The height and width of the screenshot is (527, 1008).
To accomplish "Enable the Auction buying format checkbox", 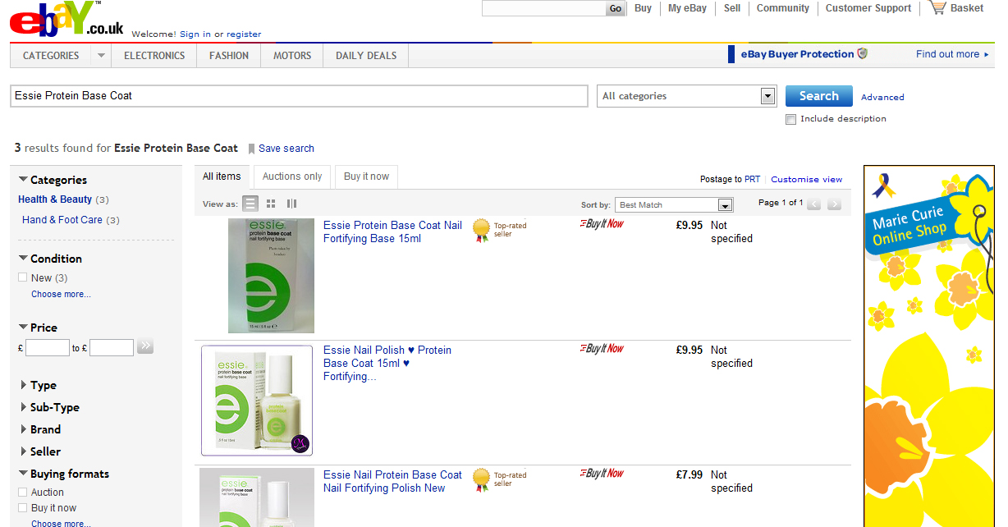I will pos(23,492).
